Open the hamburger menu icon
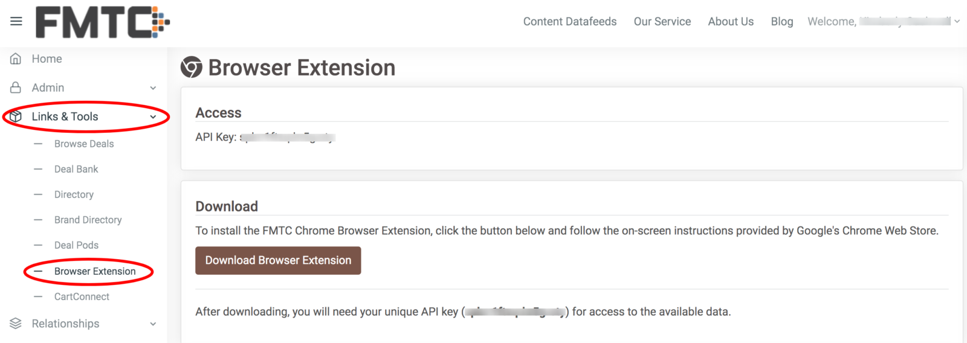The image size is (967, 343). tap(16, 21)
